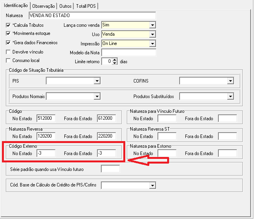Image resolution: width=254 pixels, height=219 pixels.
Task: Open the Uso dropdown
Action: 152,34
